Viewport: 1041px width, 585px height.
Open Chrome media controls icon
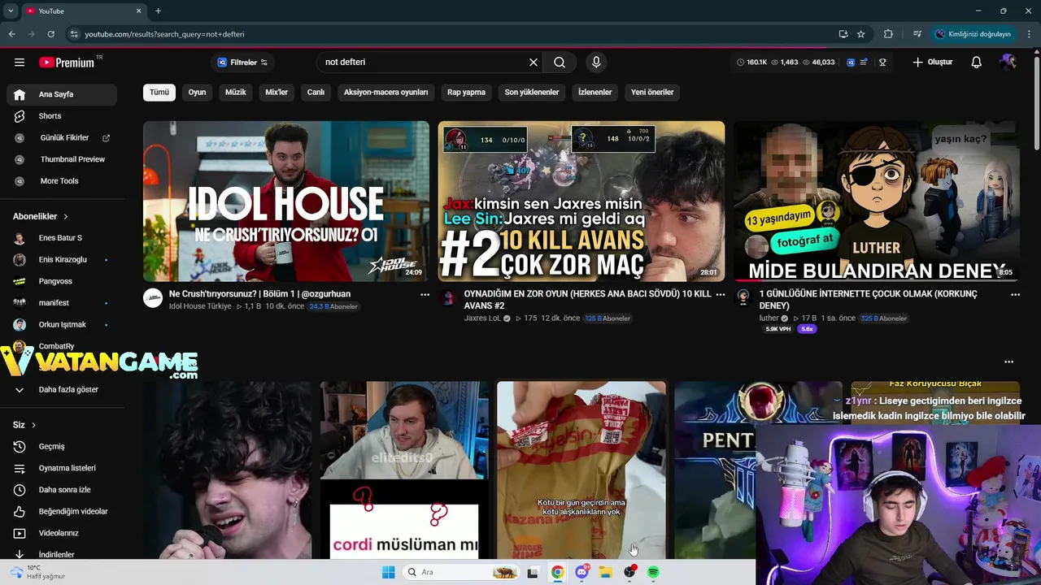[x=917, y=34]
